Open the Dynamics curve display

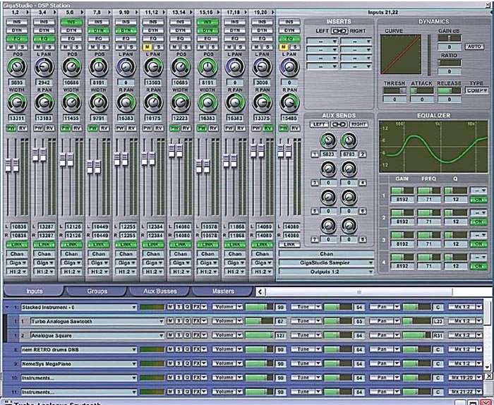click(x=401, y=54)
